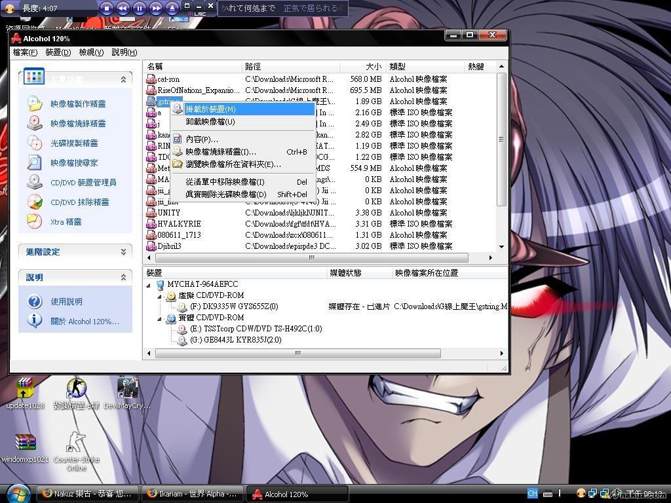Click the eject button in media player

(x=172, y=8)
